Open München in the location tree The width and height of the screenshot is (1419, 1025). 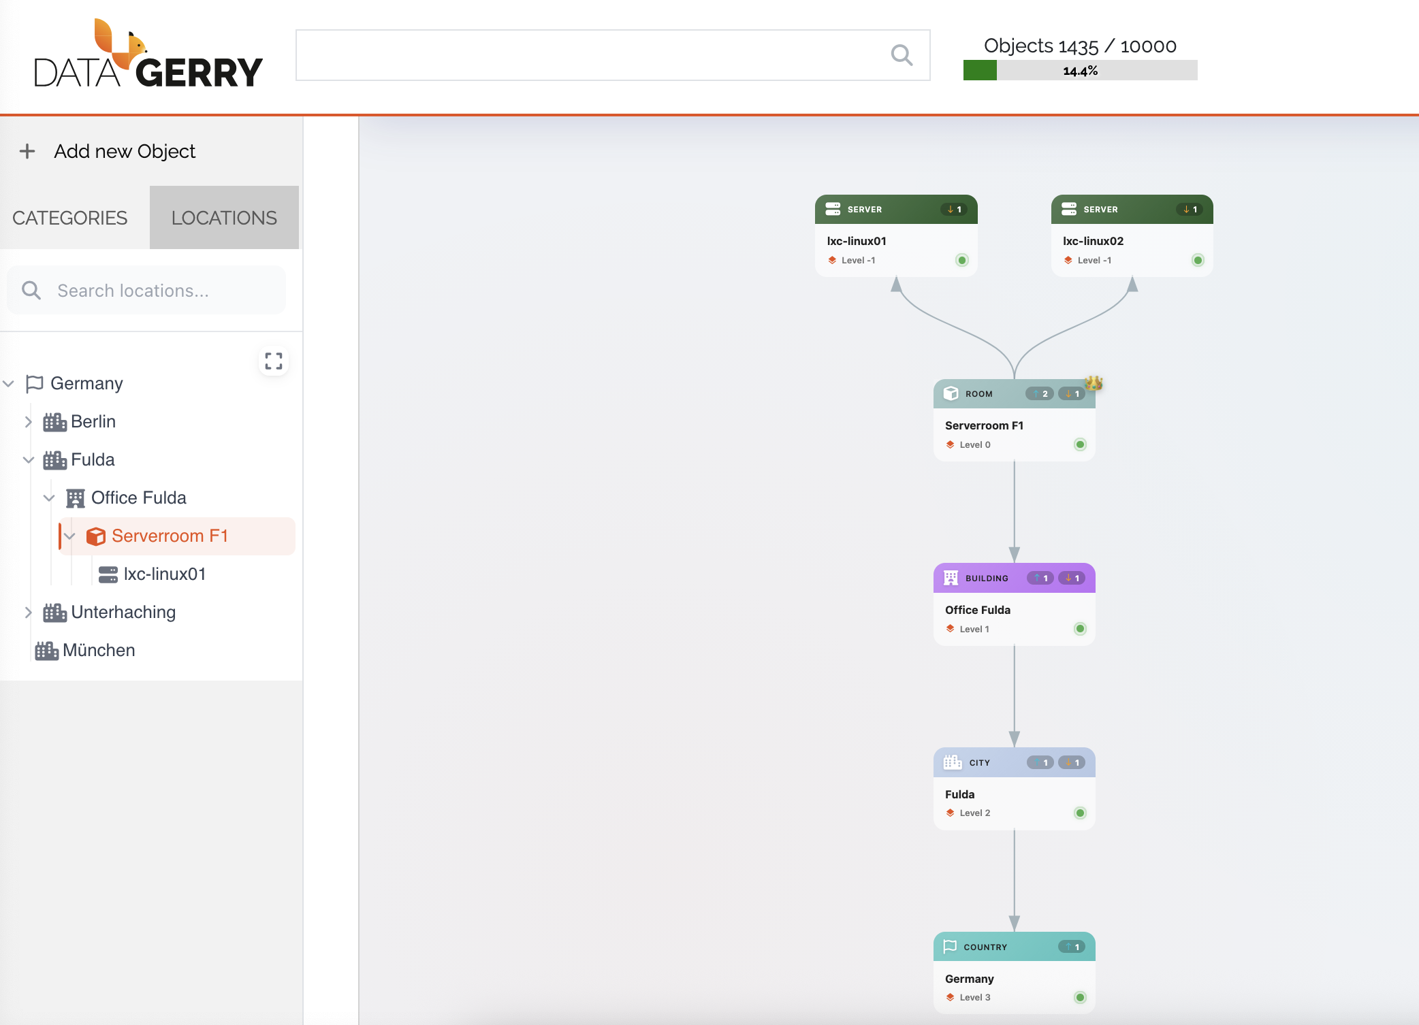click(99, 651)
